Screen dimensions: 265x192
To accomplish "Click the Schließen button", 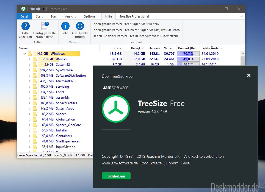I will 116,176.
